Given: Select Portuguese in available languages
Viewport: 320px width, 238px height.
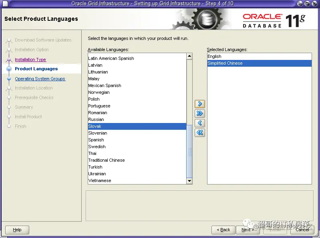Looking at the screenshot, I should [x=137, y=106].
